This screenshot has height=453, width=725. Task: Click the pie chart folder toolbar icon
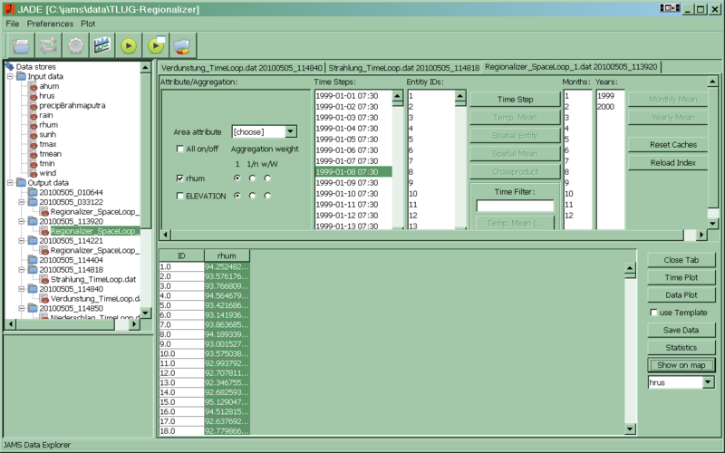click(x=182, y=43)
